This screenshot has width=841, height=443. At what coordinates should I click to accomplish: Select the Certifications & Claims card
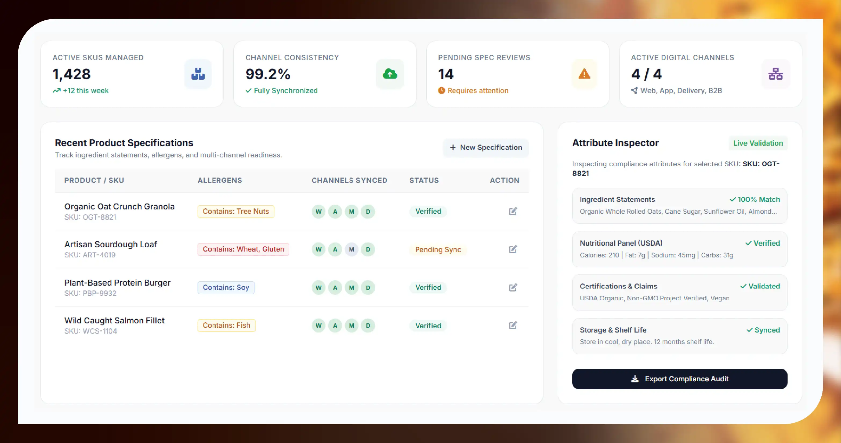coord(680,292)
